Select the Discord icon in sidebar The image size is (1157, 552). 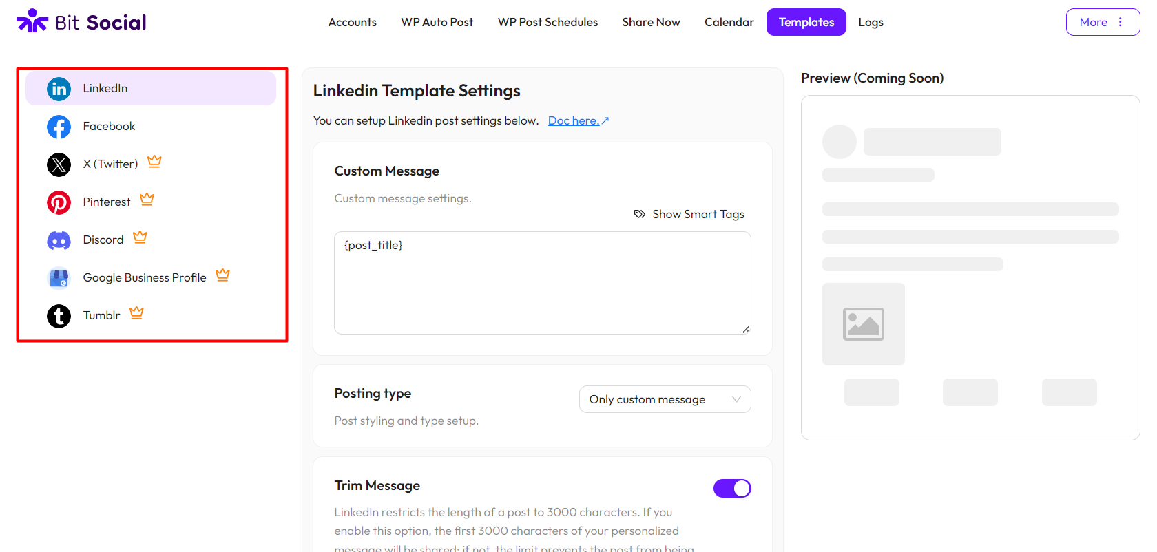tap(59, 240)
